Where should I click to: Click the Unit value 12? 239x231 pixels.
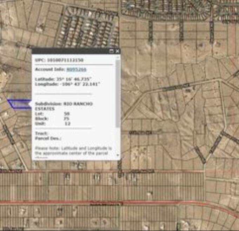point(67,124)
